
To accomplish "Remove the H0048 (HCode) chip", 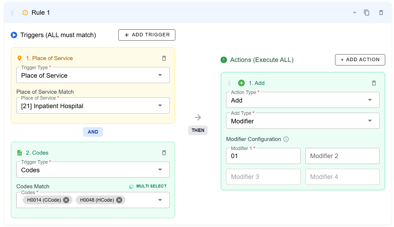I will coord(119,200).
